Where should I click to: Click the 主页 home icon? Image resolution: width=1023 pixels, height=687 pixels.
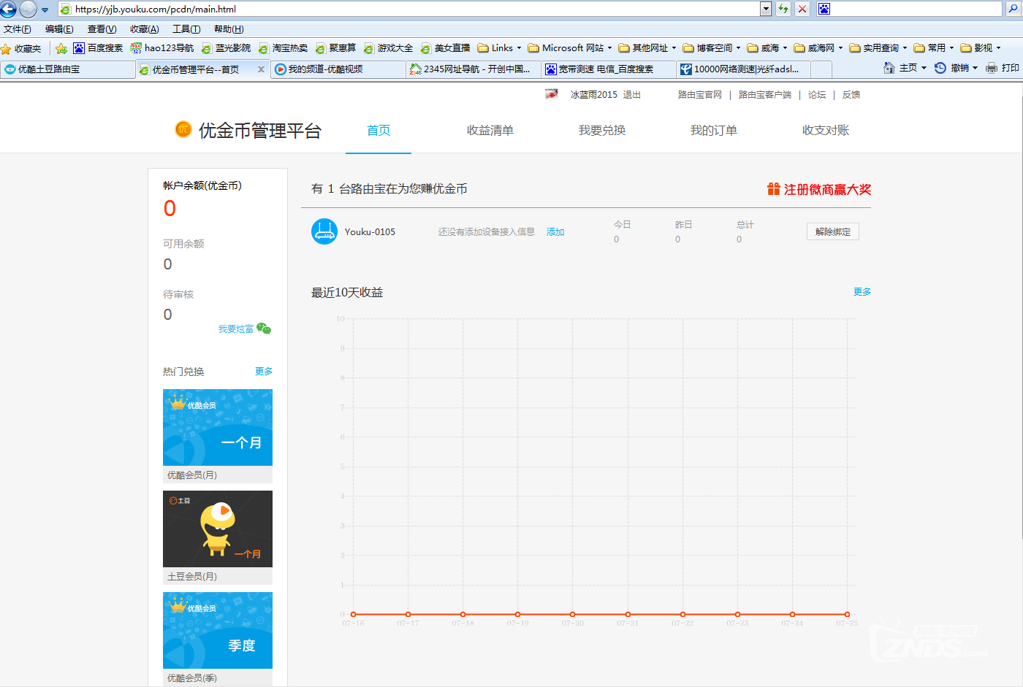(889, 68)
